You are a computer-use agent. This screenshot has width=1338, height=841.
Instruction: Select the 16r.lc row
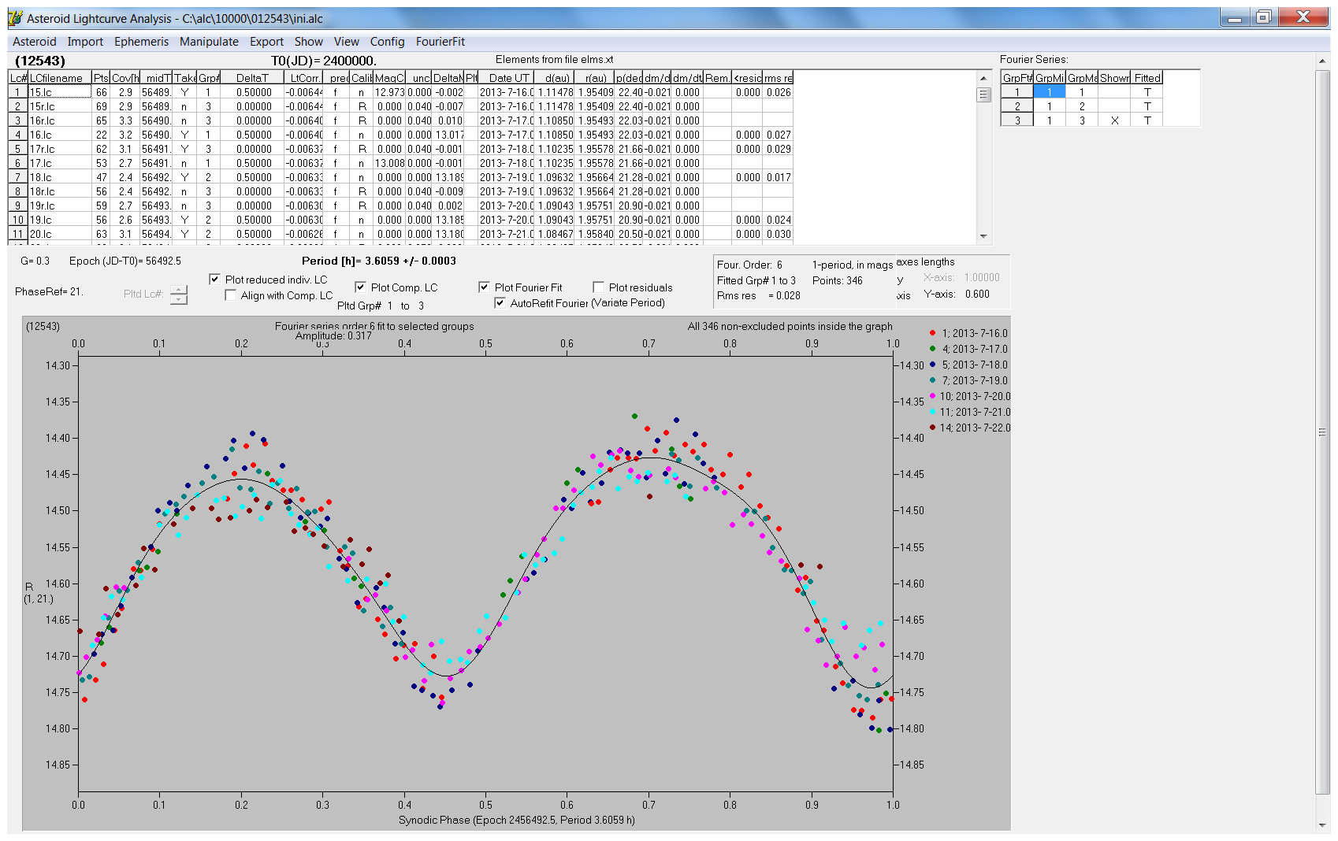[x=400, y=120]
